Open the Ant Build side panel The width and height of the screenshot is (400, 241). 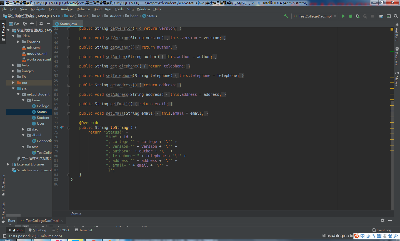(x=397, y=32)
